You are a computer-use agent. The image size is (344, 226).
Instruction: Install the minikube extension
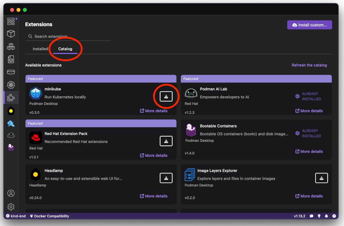[x=166, y=97]
